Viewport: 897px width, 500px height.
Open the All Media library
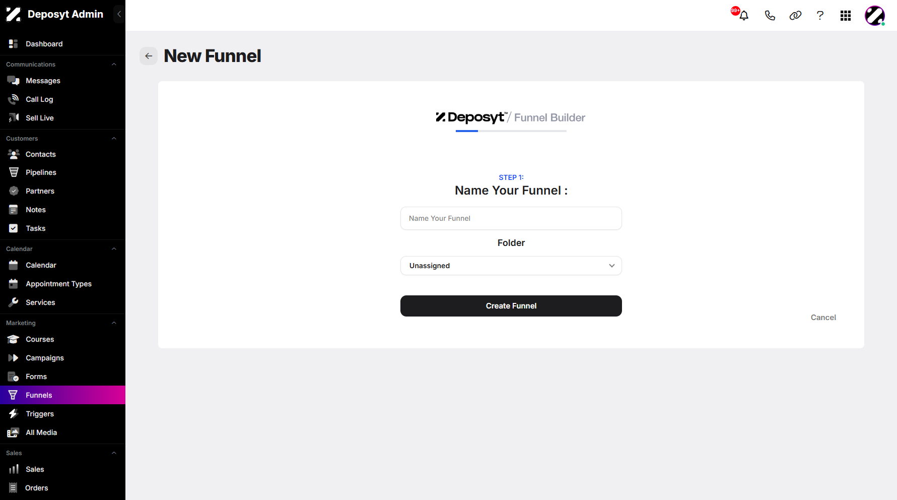coord(62,432)
